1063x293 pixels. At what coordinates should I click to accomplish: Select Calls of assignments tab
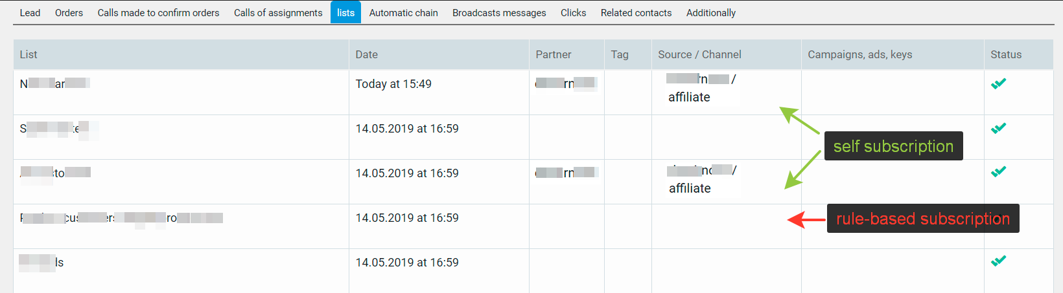pyautogui.click(x=278, y=13)
